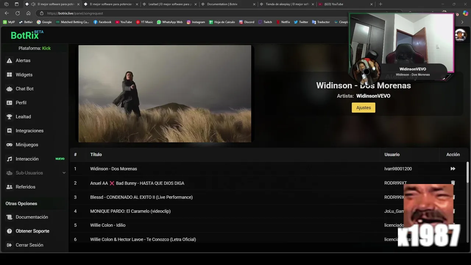Show more bookmarks with overflow chevron
Viewport: 471px width, 265px height.
coord(463,22)
